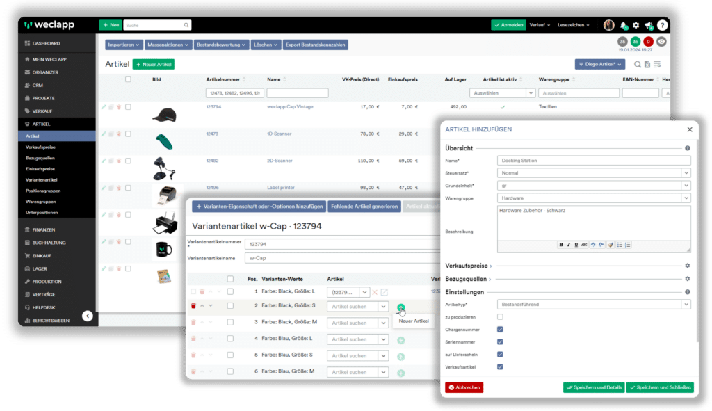Screen dimensions: 712x411
Task: Click the clear formatting brush icon
Action: [x=610, y=245]
